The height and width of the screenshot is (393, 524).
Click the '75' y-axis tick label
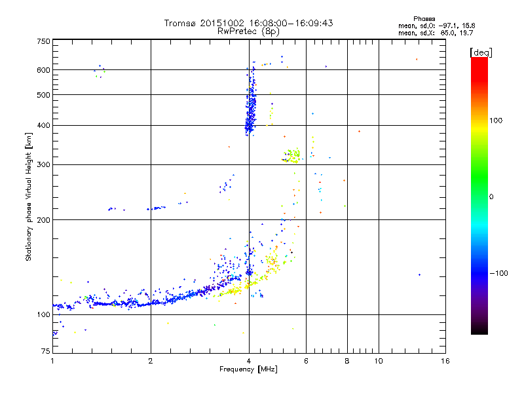[x=46, y=351]
